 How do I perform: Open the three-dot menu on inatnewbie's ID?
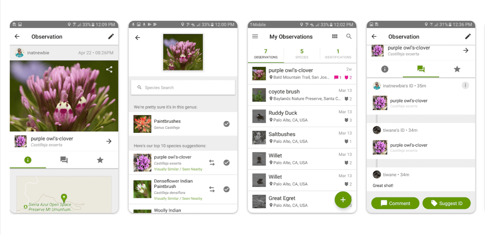pyautogui.click(x=465, y=85)
